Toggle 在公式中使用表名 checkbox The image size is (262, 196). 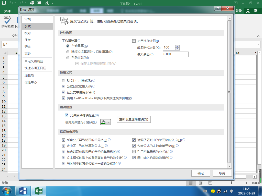[x=63, y=92]
